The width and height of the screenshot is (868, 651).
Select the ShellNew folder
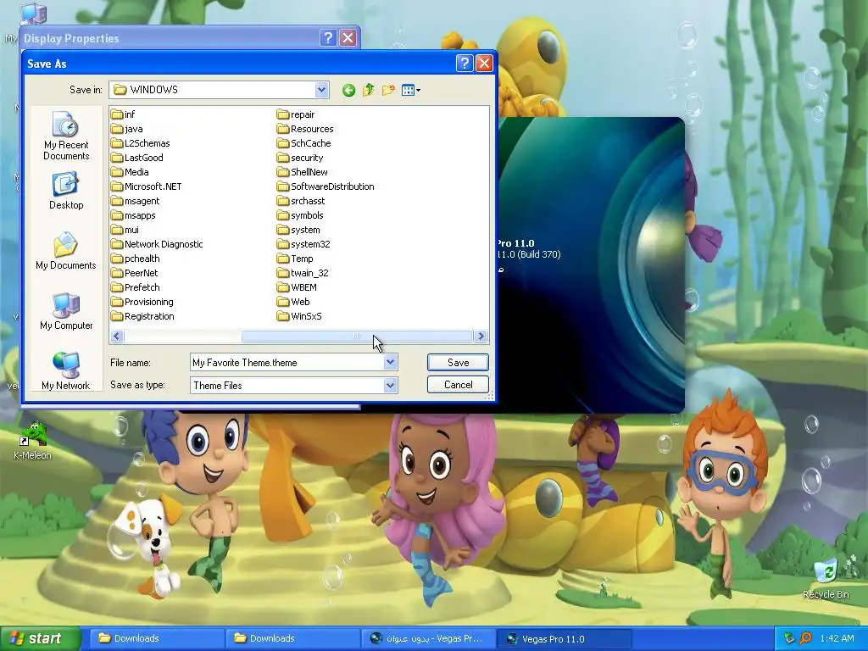point(303,171)
